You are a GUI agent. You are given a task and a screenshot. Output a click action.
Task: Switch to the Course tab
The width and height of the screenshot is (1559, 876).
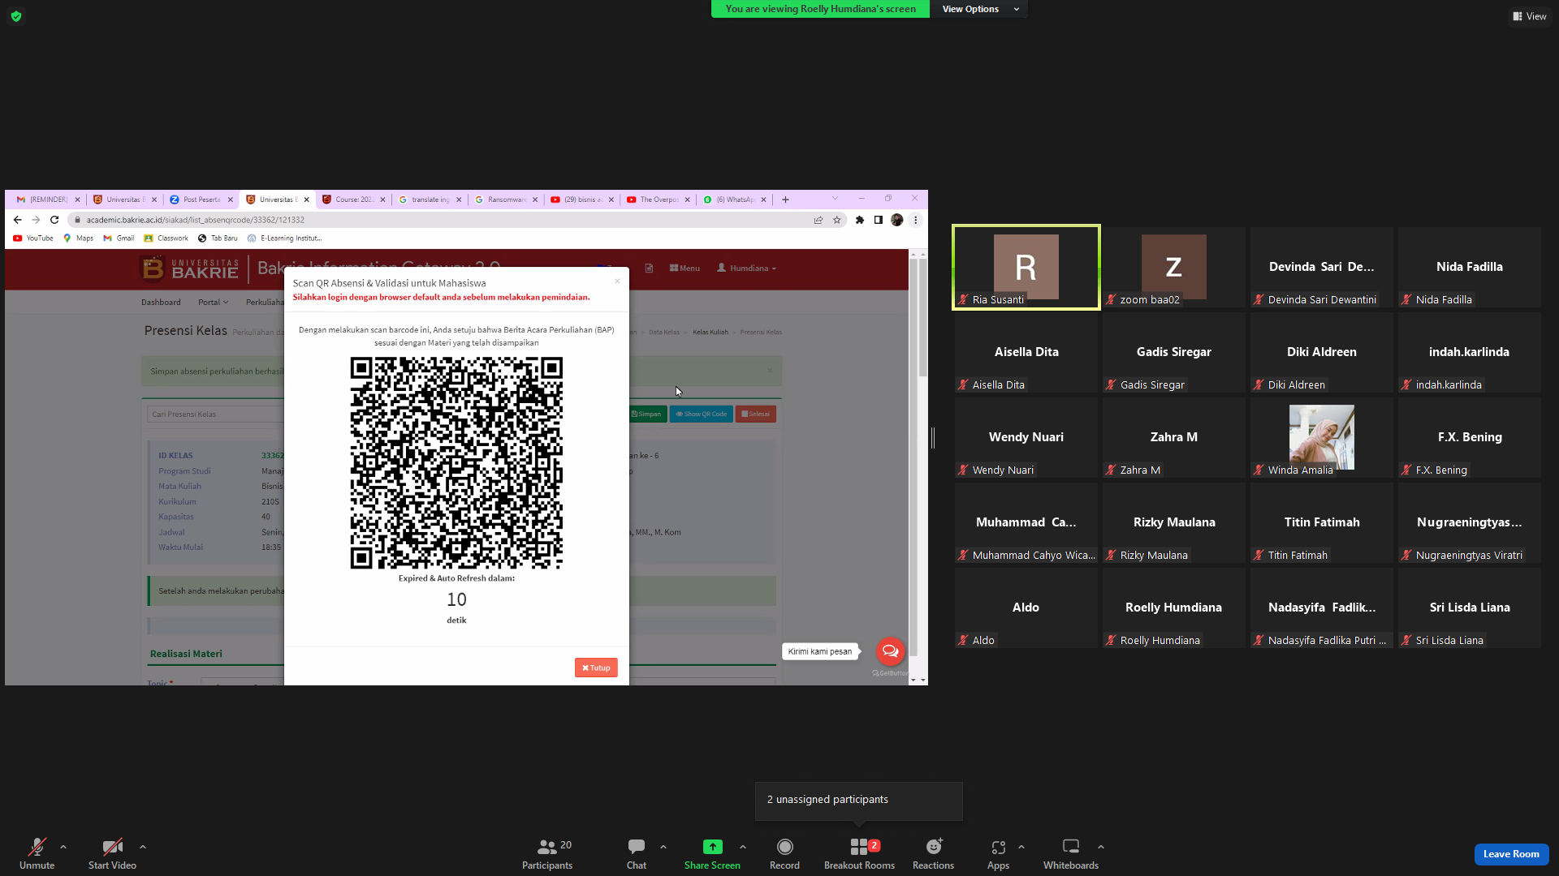[x=352, y=200]
